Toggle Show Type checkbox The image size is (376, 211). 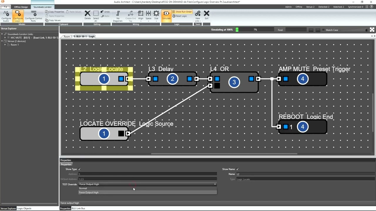pyautogui.click(x=79, y=169)
